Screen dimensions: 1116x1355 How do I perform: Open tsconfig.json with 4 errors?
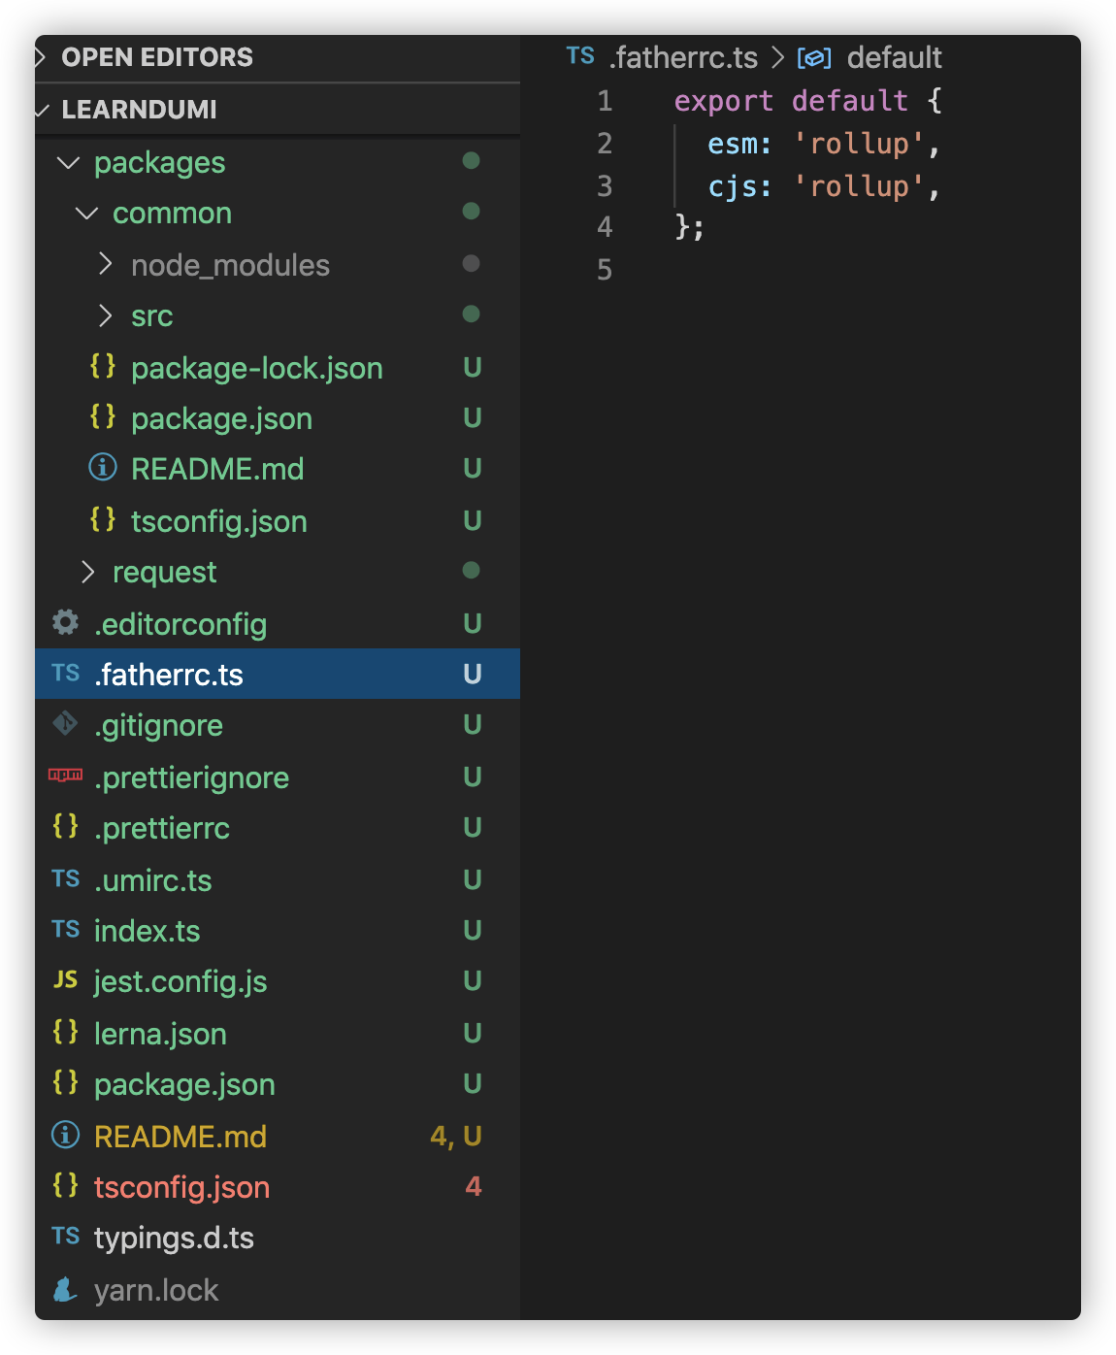[181, 1187]
